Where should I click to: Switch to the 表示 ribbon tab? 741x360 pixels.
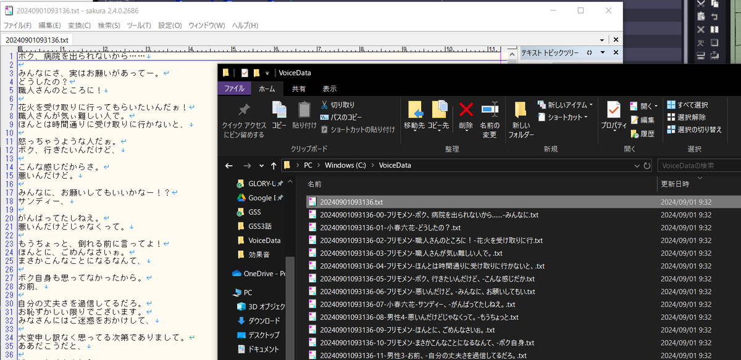330,88
